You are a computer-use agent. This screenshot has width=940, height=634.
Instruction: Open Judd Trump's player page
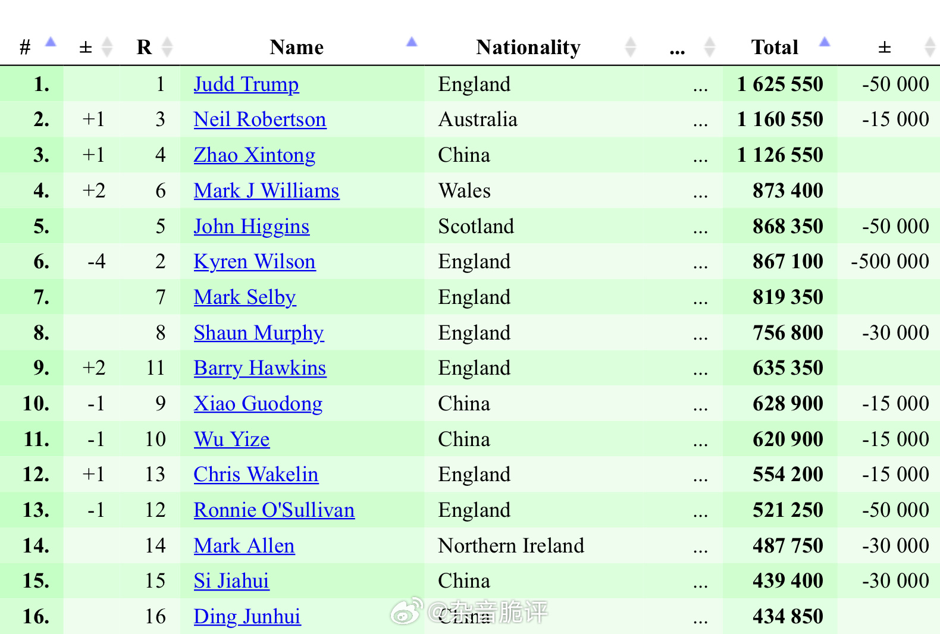pyautogui.click(x=246, y=84)
